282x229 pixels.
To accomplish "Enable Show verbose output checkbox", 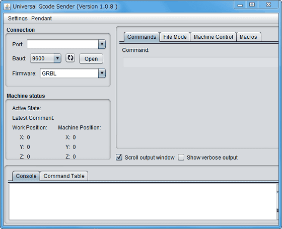I will pos(181,157).
